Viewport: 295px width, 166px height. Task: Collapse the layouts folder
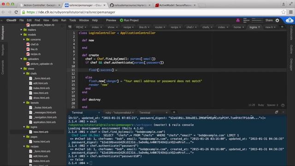24,103
